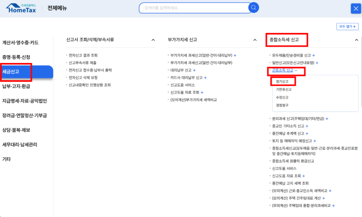Screen dimensions: 362x217
Task: Click 정기신고 under 근로소득 신고
Action: [x=282, y=81]
